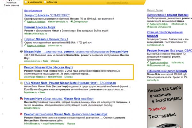The height and width of the screenshot is (128, 192).
Task: Open the 'Все объявления' link
Action: [x=33, y=11]
